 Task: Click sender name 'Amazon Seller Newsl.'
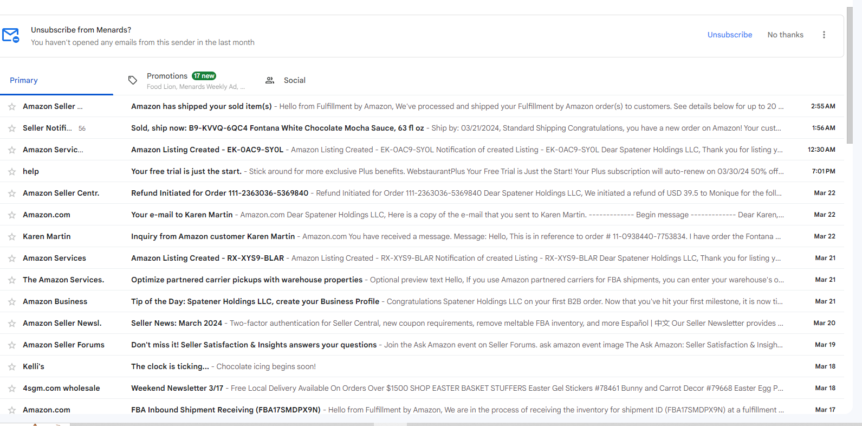(62, 323)
